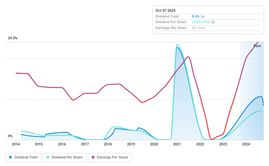Click the No data earnings value

tap(198, 28)
